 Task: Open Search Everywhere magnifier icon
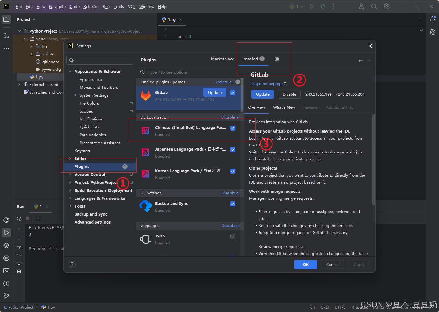374,6
